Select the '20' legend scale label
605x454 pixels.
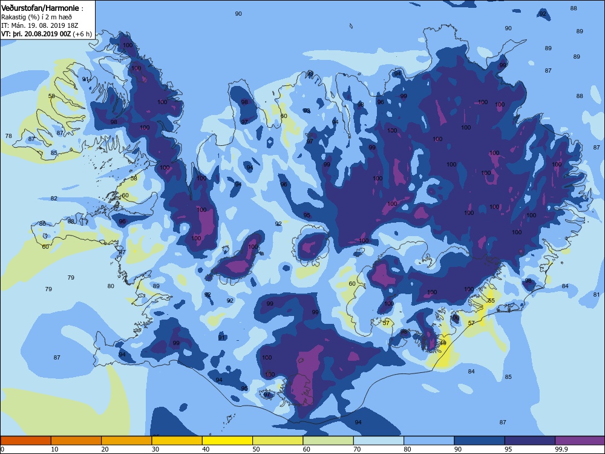click(x=105, y=449)
